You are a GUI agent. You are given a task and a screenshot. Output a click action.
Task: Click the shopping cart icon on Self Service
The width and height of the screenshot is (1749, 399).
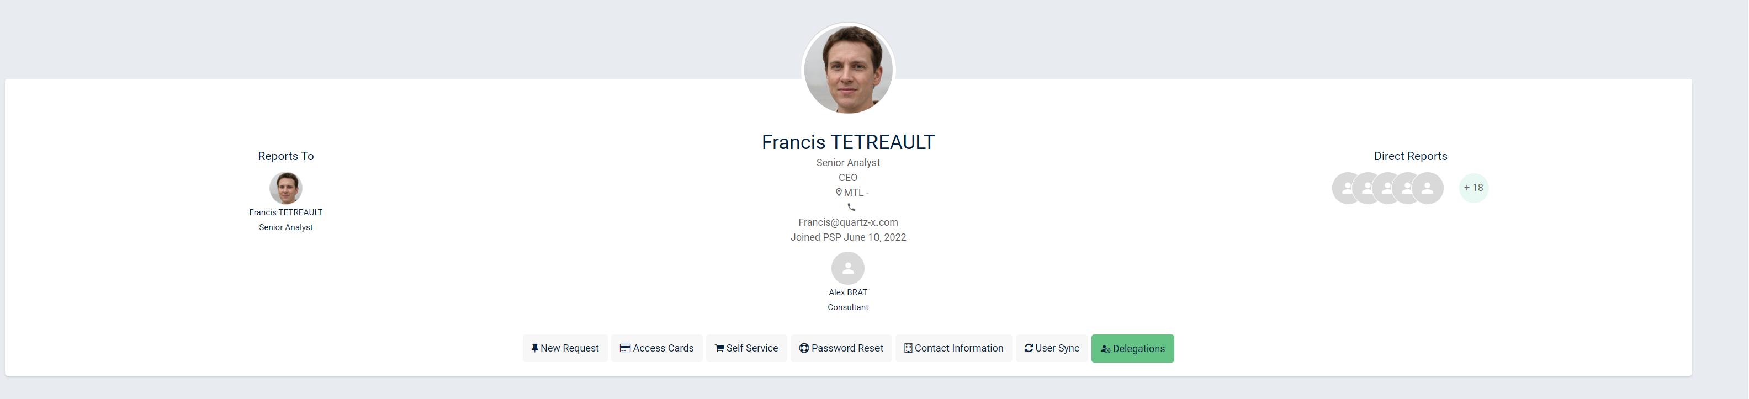point(719,349)
